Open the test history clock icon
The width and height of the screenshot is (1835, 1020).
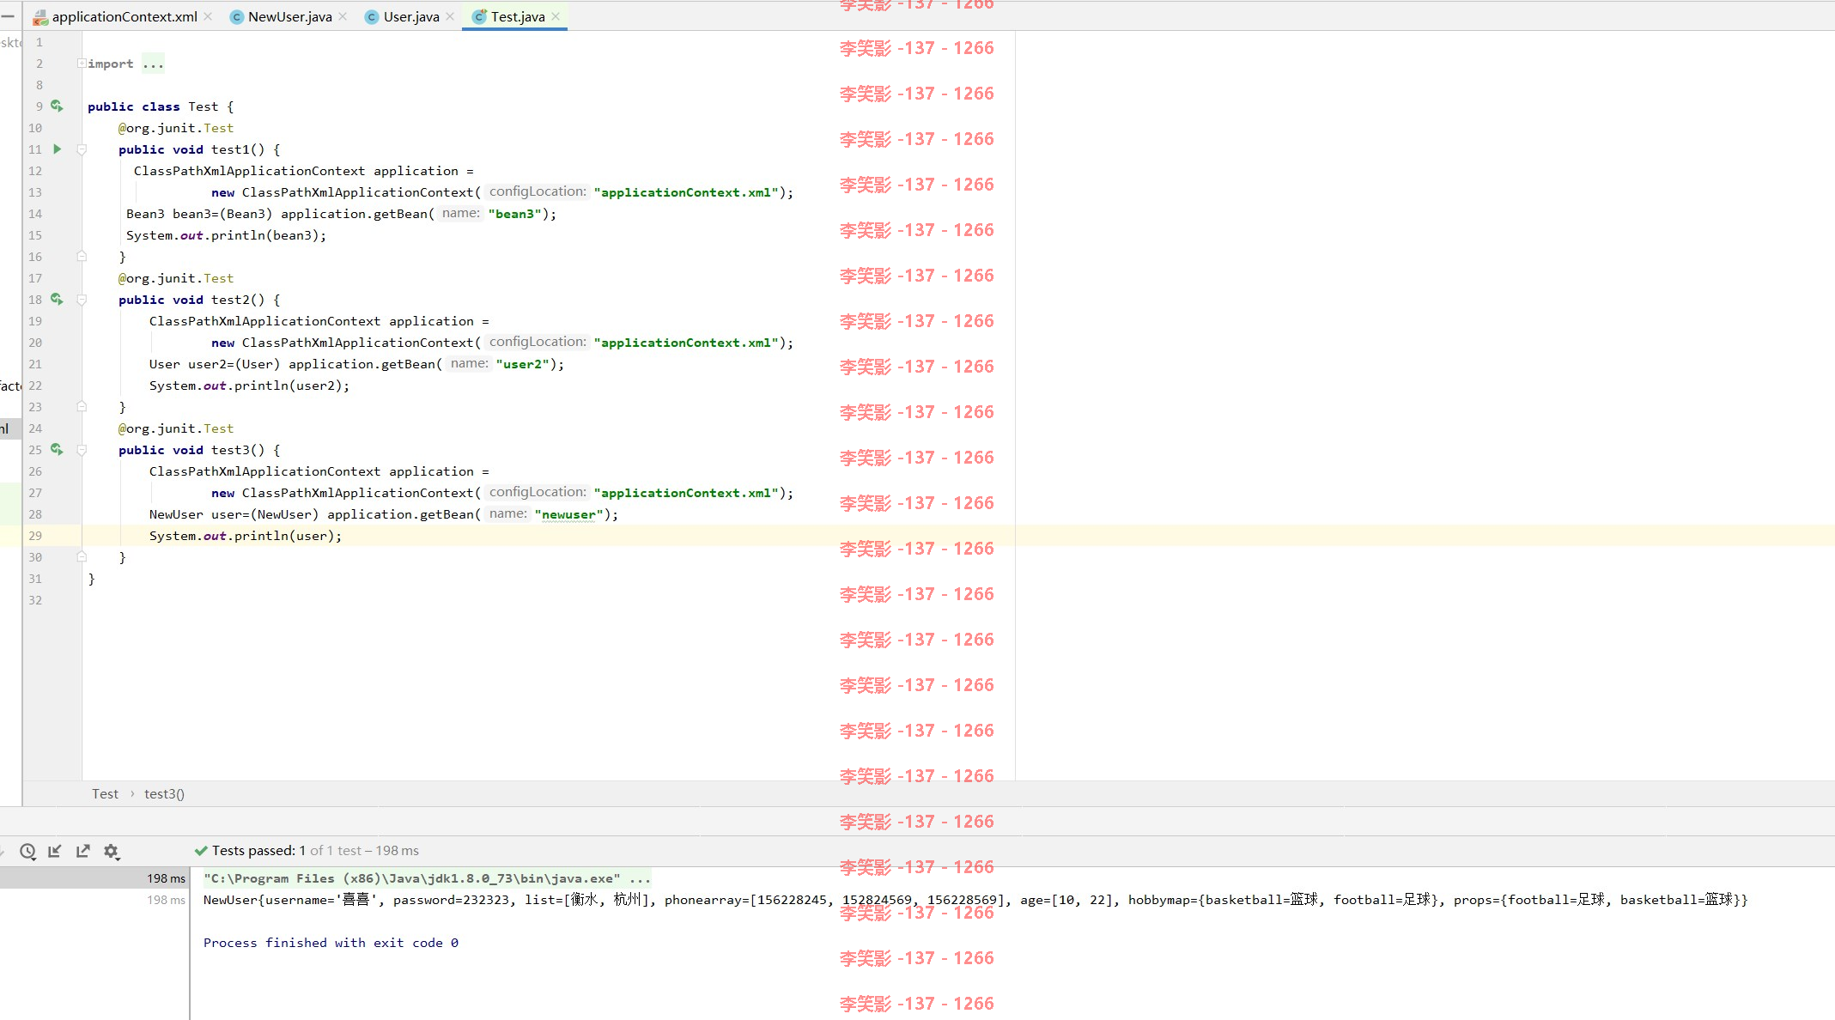(x=27, y=851)
